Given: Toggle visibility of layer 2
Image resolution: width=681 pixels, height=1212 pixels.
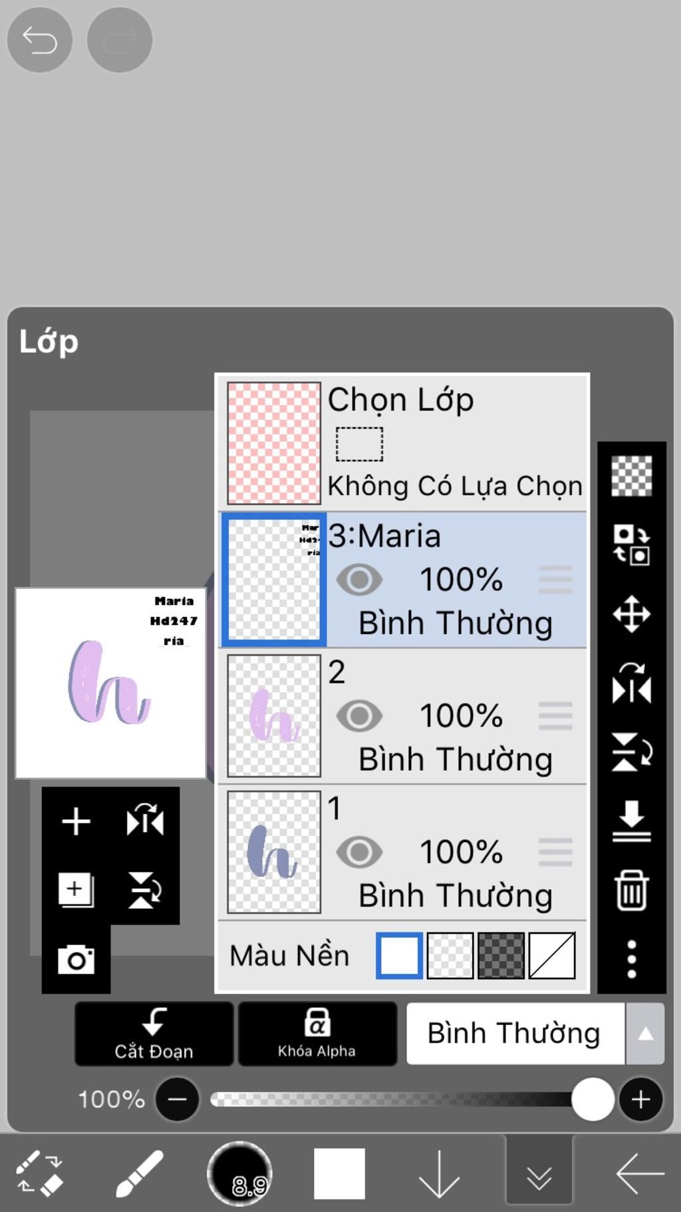Looking at the screenshot, I should click(359, 716).
